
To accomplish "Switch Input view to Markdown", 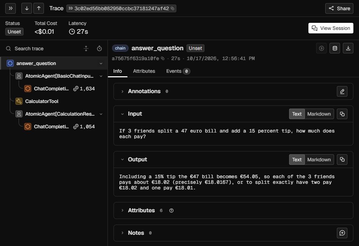I will click(319, 114).
